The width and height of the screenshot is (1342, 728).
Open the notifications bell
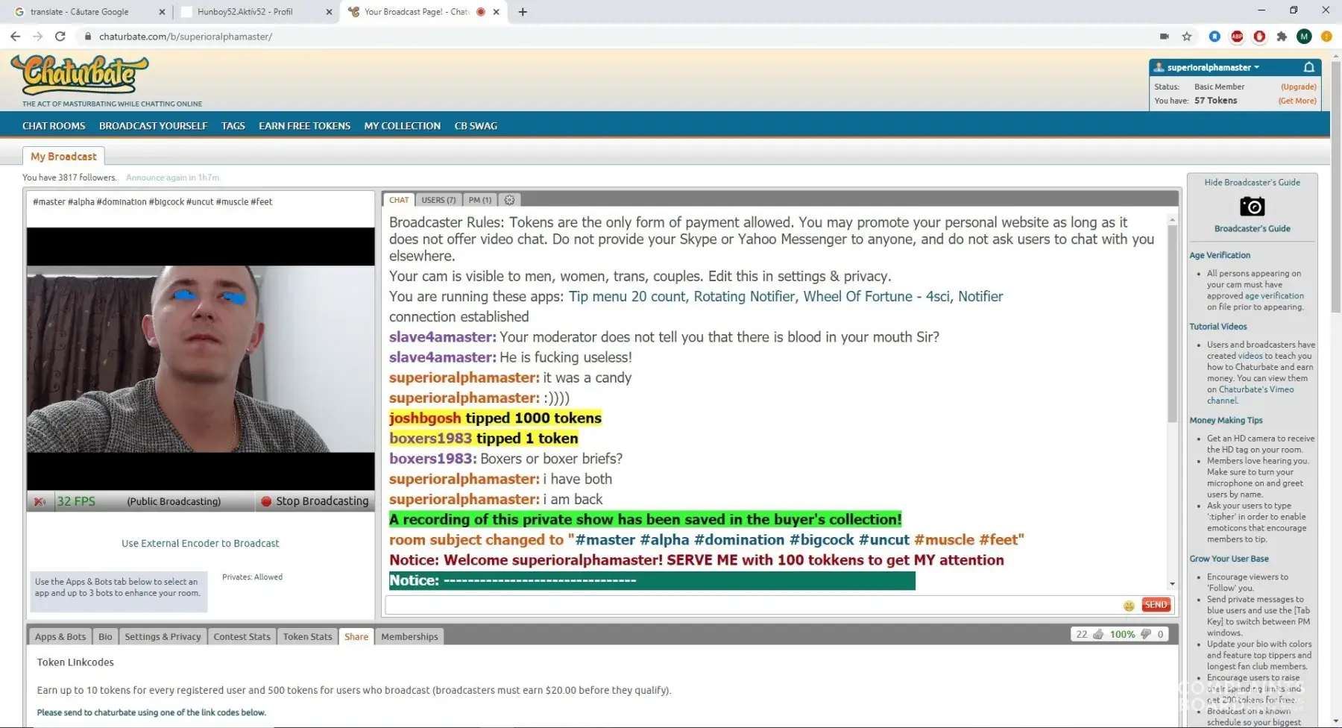pyautogui.click(x=1308, y=67)
